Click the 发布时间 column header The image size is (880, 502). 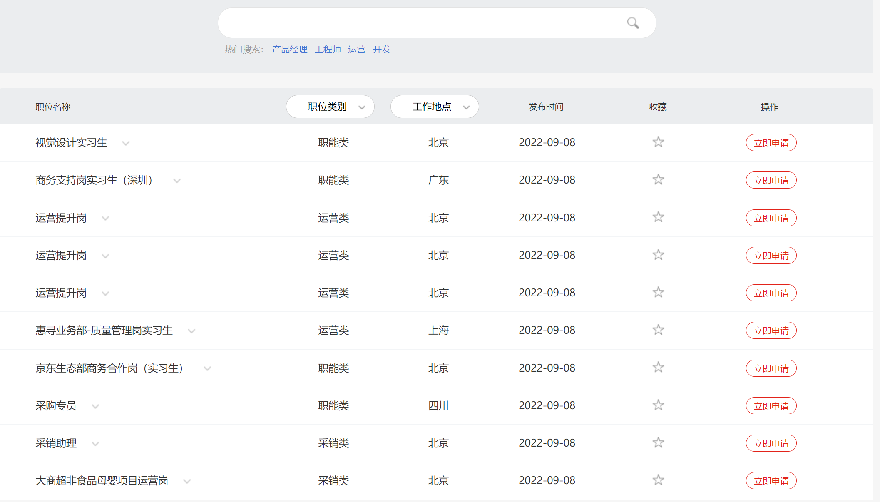click(x=546, y=107)
